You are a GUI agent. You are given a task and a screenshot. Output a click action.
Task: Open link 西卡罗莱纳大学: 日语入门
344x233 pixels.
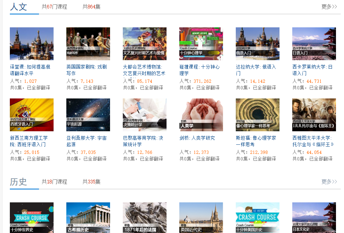(313, 70)
